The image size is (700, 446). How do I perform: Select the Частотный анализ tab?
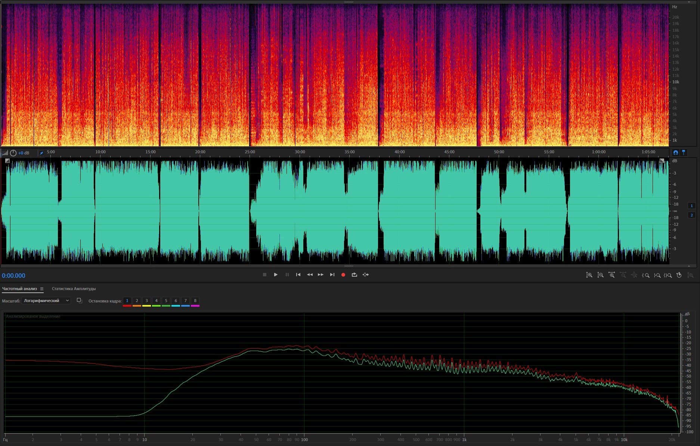[19, 289]
